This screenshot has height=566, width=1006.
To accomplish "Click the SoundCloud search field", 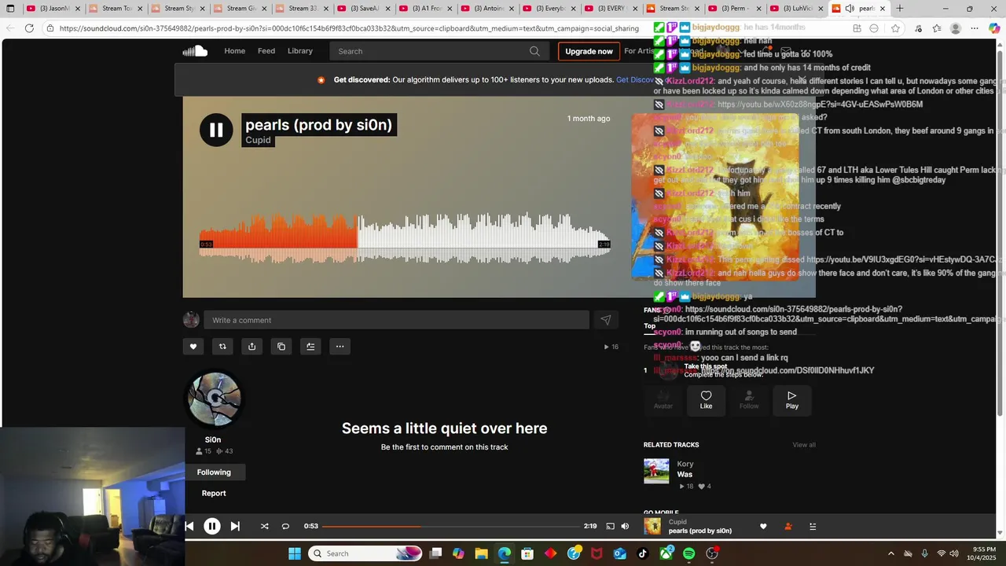I will (x=440, y=51).
